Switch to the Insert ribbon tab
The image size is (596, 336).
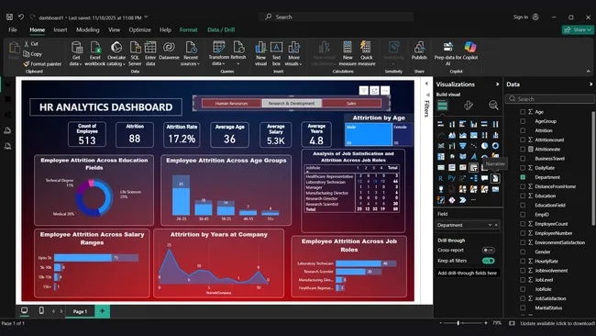(60, 29)
